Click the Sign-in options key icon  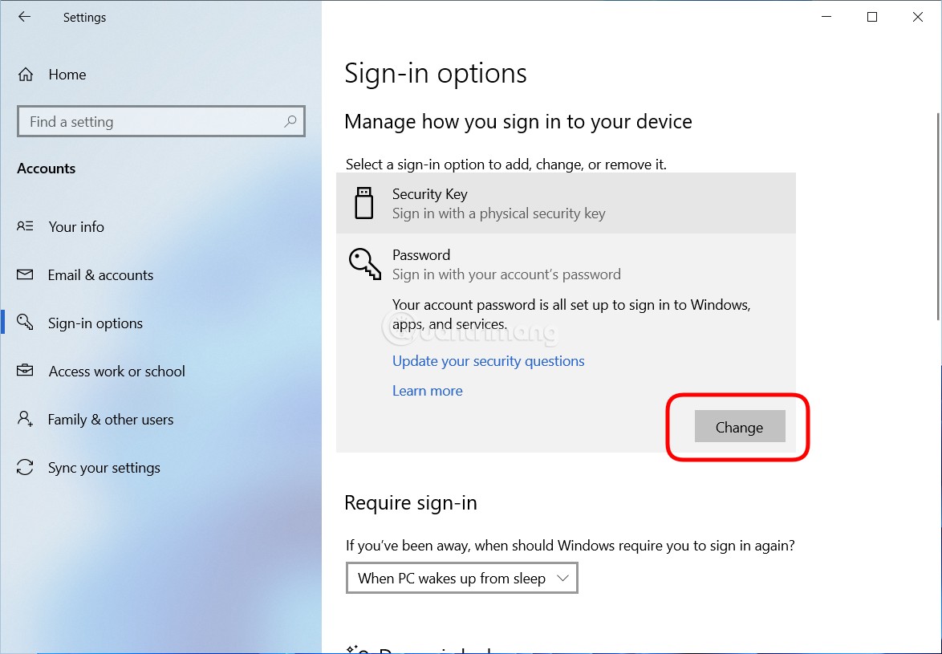[25, 323]
